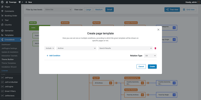Open the Search Results dropdown
Image resolution: width=201 pixels, height=100 pixels.
point(125,48)
